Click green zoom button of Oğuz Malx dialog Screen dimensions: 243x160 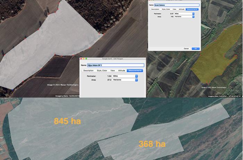point(86,59)
